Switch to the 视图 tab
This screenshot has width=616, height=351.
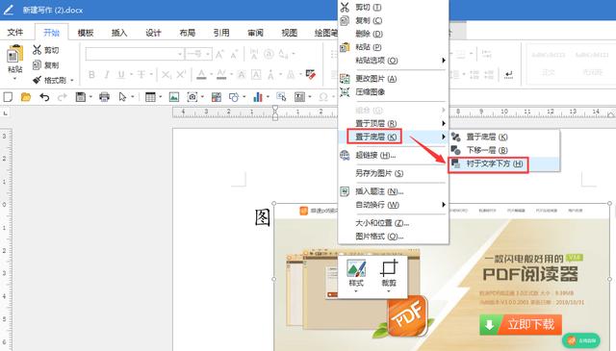289,33
